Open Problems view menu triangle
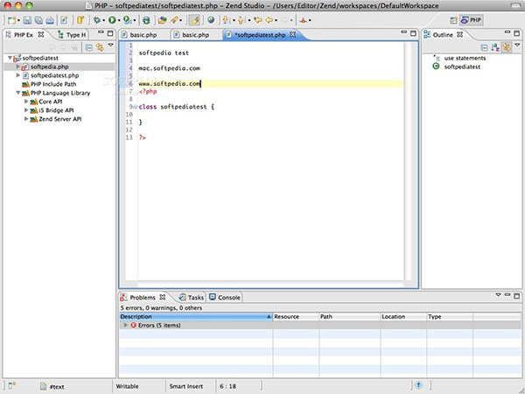 [498, 295]
